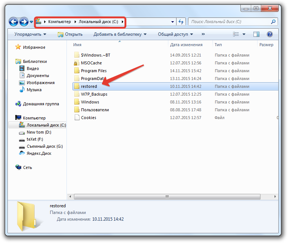
Task: Click the Program Files name text
Action: pyautogui.click(x=94, y=71)
